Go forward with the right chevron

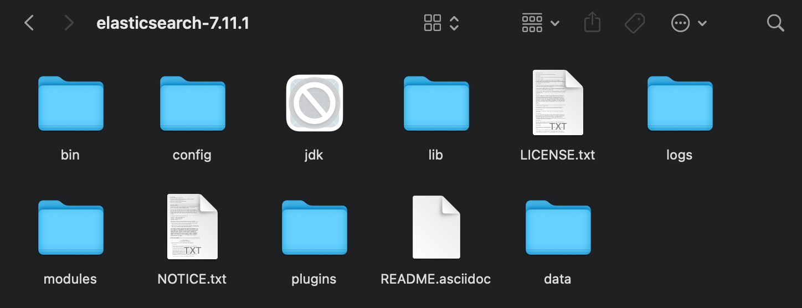click(x=69, y=23)
